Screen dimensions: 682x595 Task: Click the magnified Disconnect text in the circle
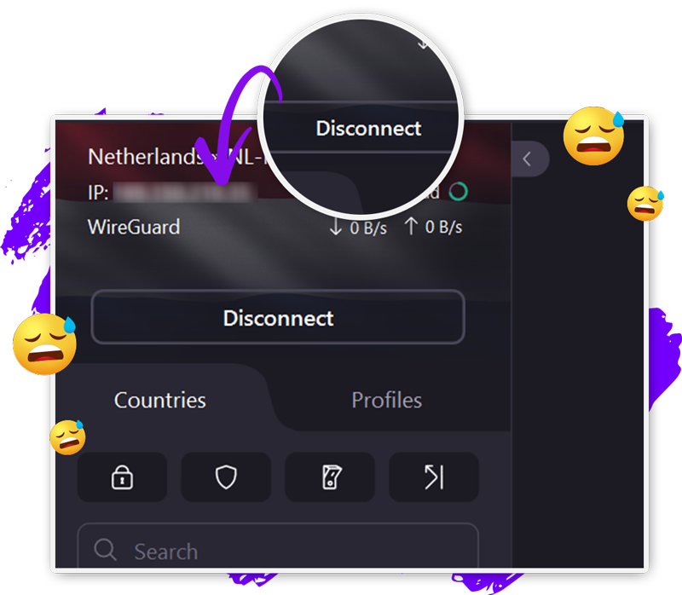[368, 129]
